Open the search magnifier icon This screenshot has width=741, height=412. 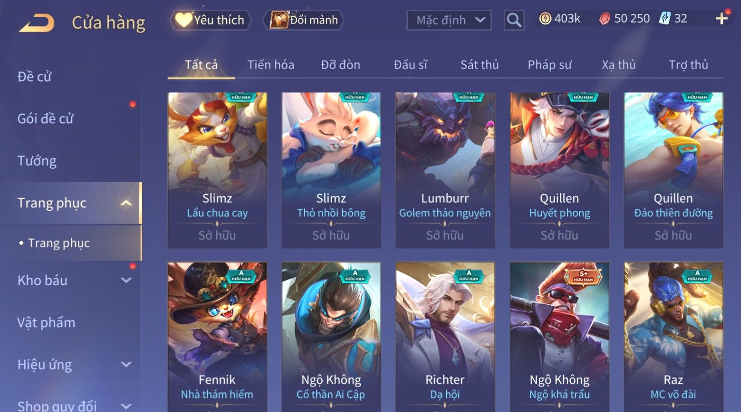(514, 20)
